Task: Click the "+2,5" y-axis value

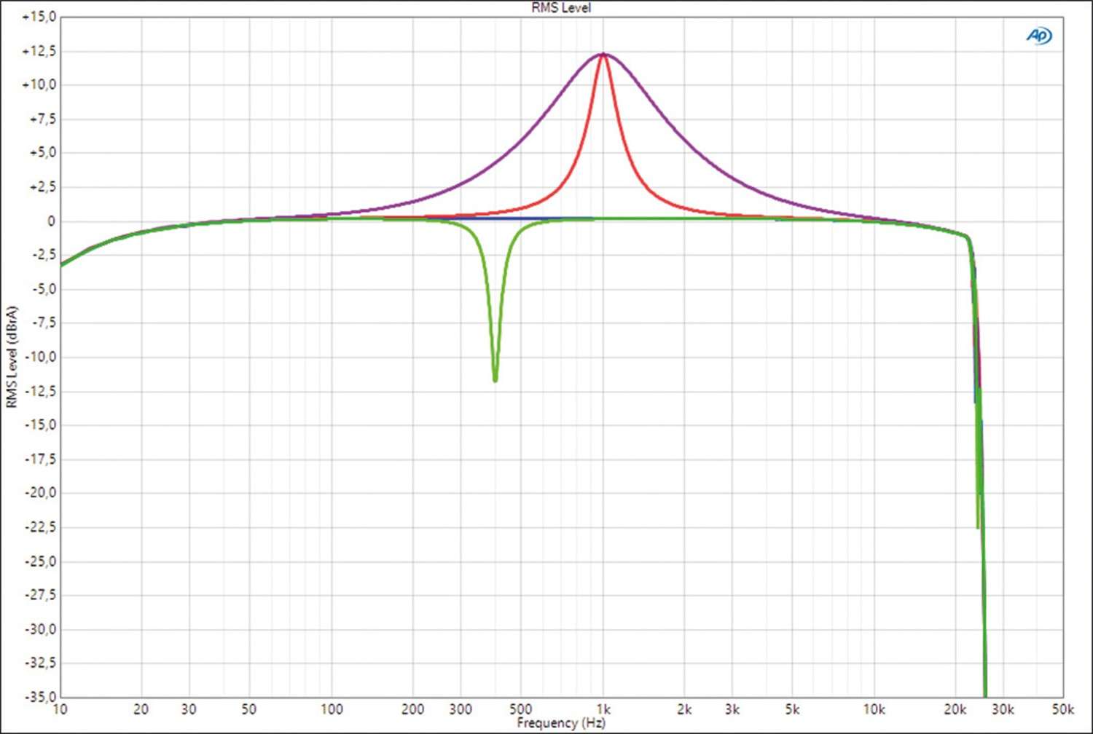Action: pos(42,187)
